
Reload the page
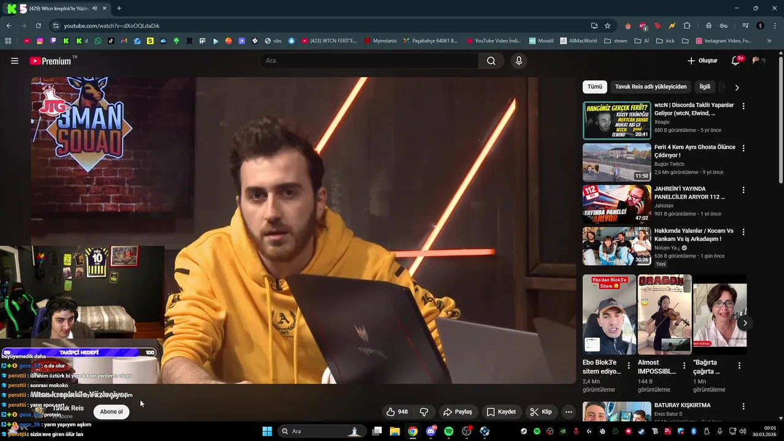[38, 26]
